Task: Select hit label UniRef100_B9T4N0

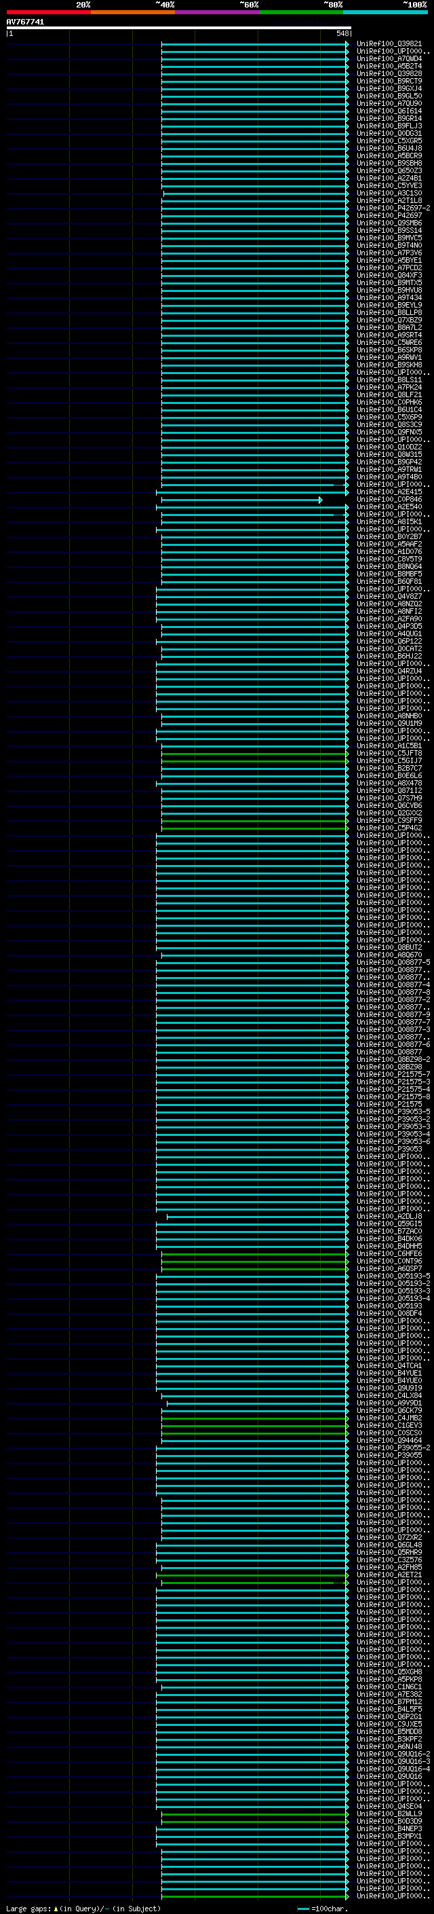Action: [389, 245]
